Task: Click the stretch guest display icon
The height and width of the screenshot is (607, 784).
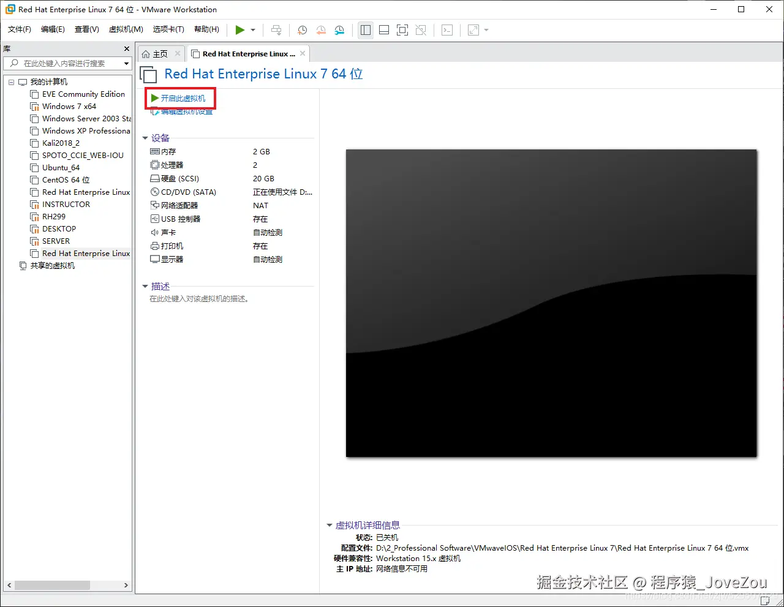Action: pyautogui.click(x=473, y=30)
